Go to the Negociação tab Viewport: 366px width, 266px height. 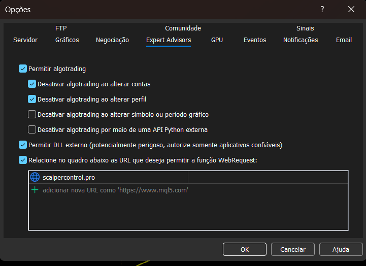pos(112,40)
